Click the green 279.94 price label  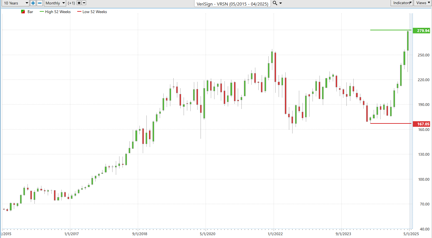pos(421,31)
